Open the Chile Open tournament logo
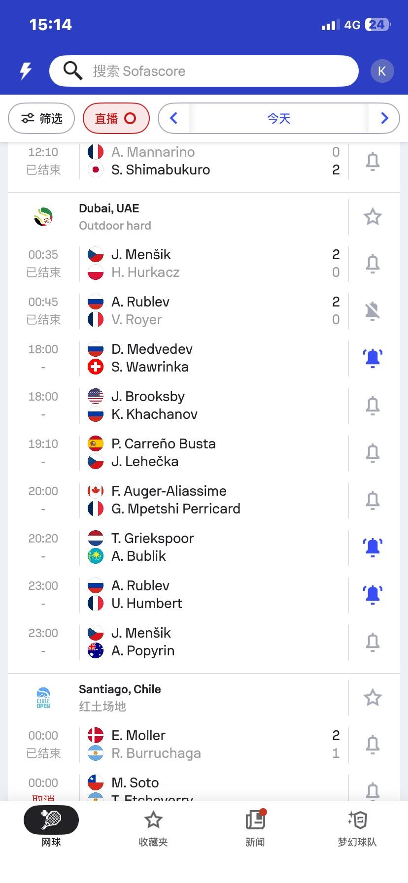Viewport: 408px width, 883px height. coord(43,698)
